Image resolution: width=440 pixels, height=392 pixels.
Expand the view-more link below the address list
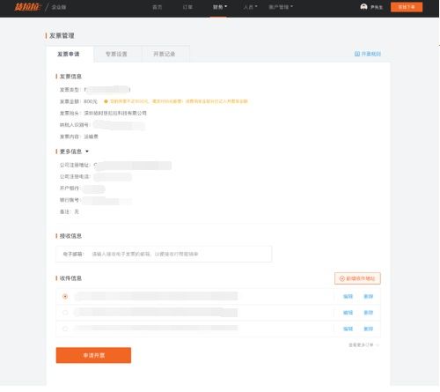(x=363, y=345)
